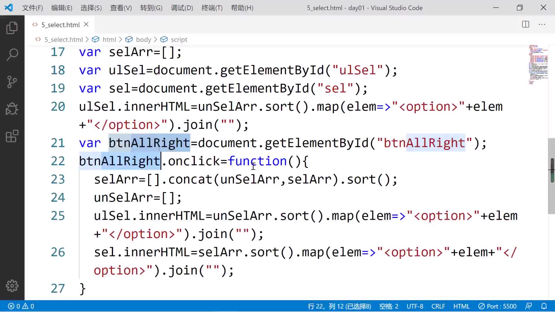
Task: Click "sel.innerHTML" on line 26
Action: 142,252
